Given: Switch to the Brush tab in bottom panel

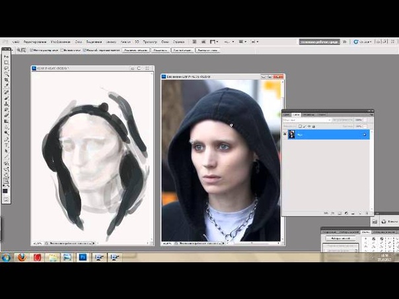Looking at the screenshot, I should coord(365,232).
